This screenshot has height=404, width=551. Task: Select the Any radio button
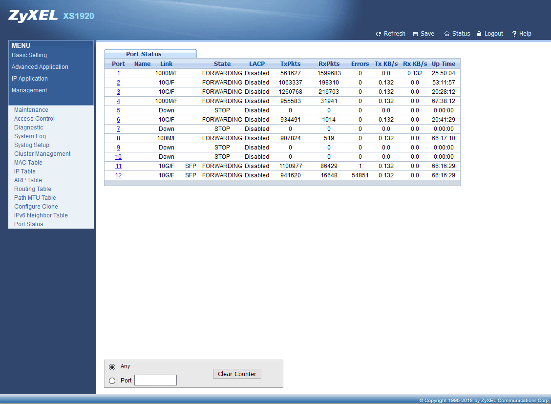click(112, 367)
